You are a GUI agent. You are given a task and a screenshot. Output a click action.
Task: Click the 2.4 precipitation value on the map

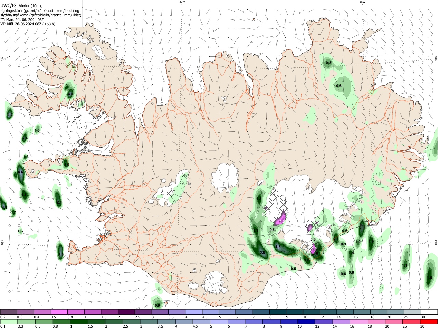pyautogui.click(x=25, y=138)
